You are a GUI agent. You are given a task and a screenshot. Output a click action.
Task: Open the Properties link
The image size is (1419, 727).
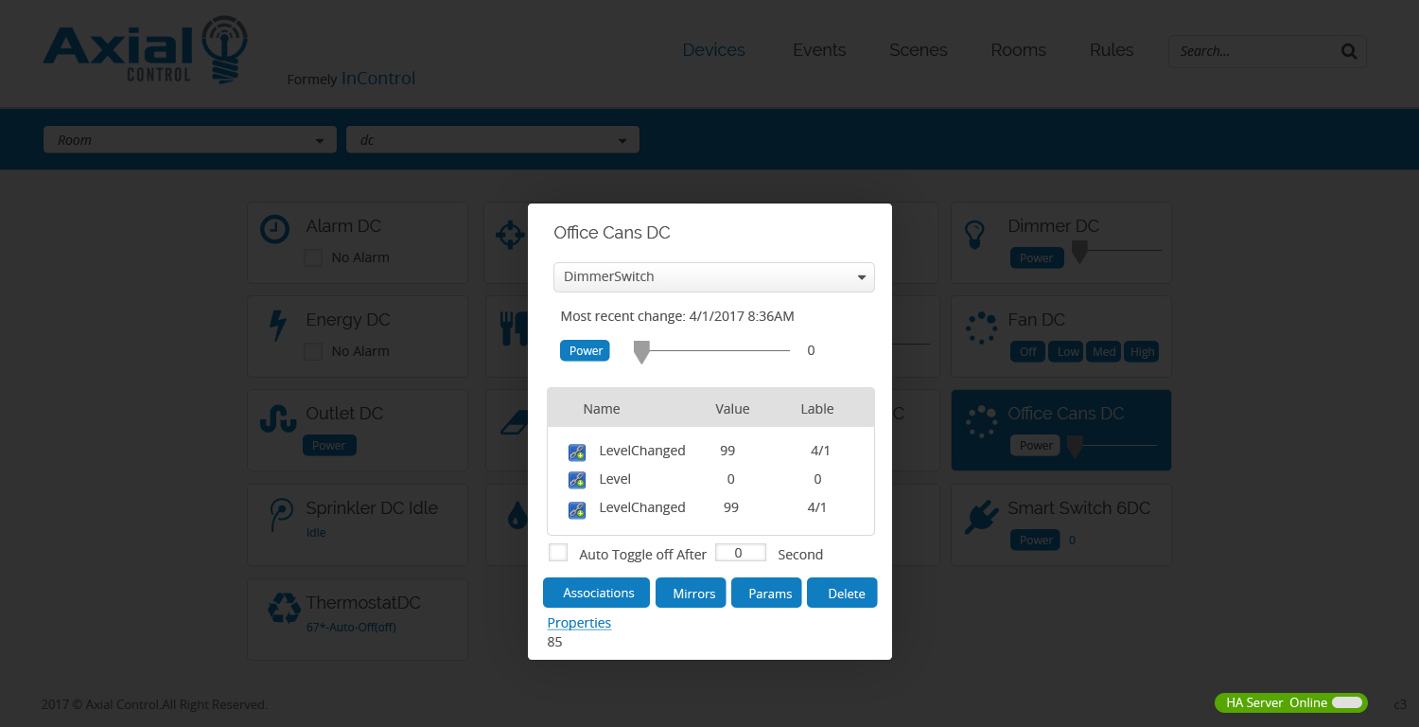(579, 623)
